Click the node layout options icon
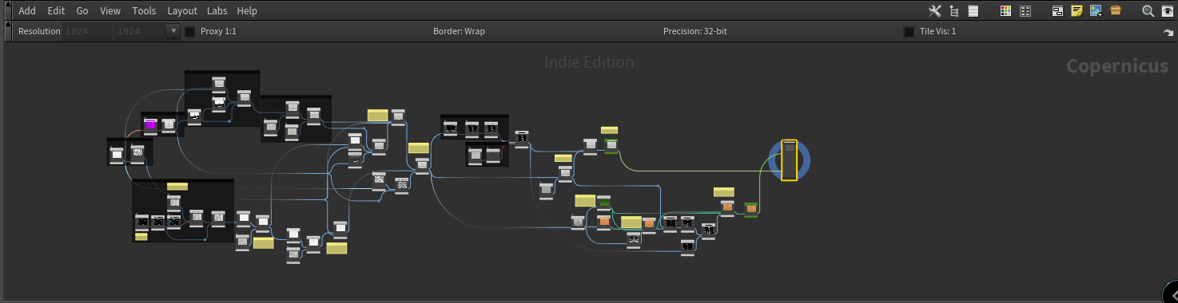Image resolution: width=1178 pixels, height=303 pixels. pos(1025,11)
